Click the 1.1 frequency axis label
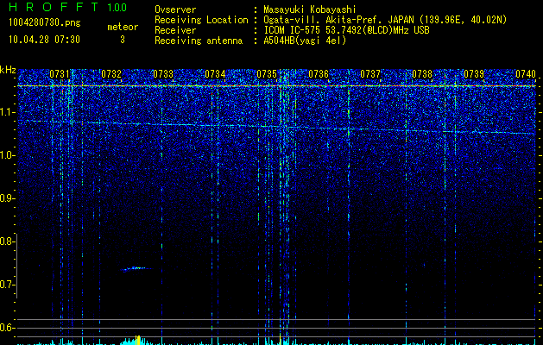 pyautogui.click(x=8, y=112)
